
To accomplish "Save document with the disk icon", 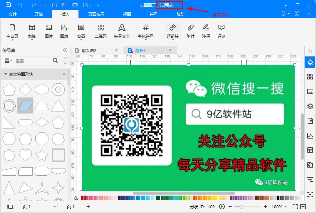I will click(65, 5).
